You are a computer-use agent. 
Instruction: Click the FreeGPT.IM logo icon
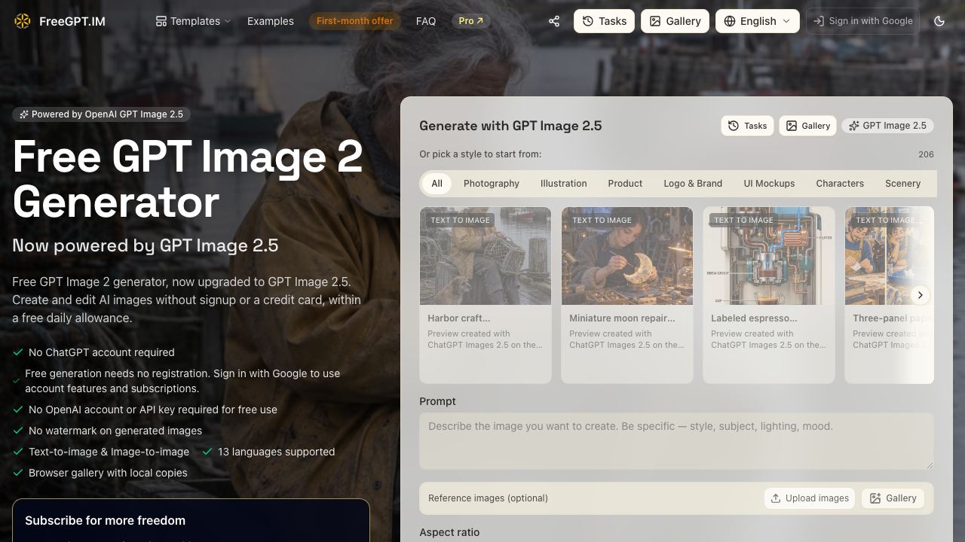23,21
